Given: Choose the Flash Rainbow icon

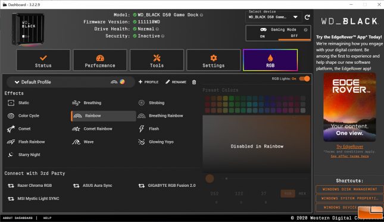Looking at the screenshot, I should click(x=11, y=142).
